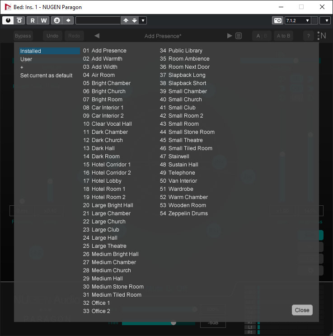This screenshot has height=336, width=333.
Task: Enable Read automation R button
Action: [x=33, y=20]
